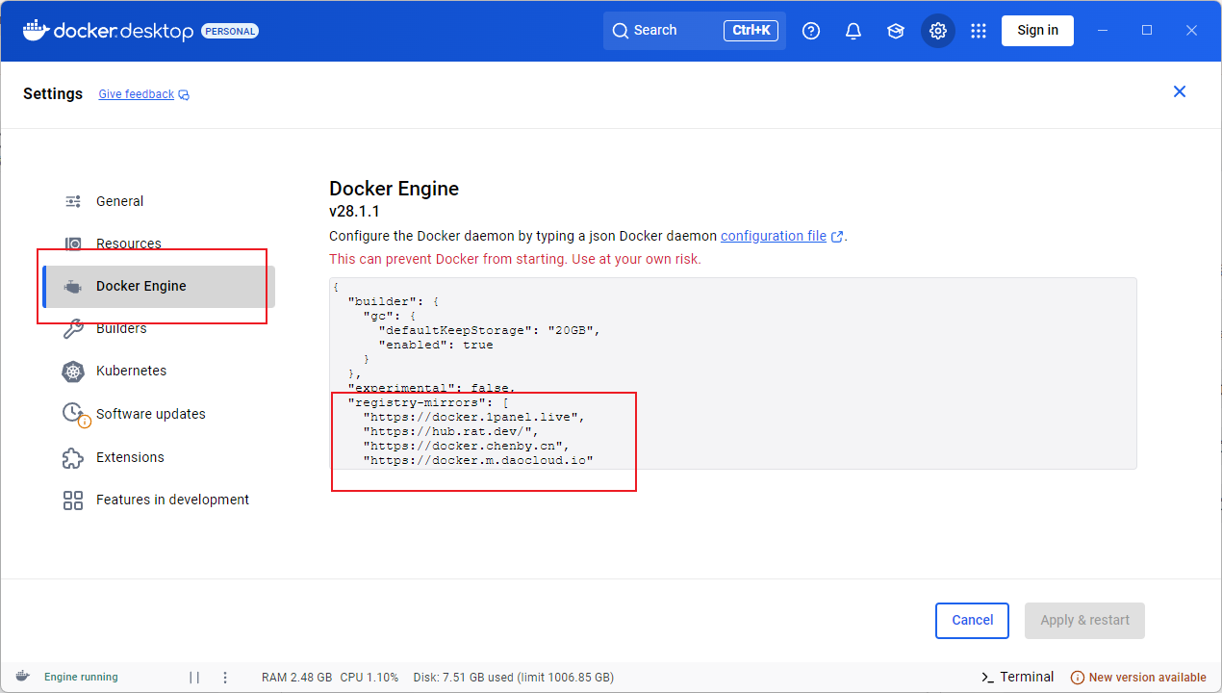Click the Apply & restart button

pyautogui.click(x=1084, y=620)
